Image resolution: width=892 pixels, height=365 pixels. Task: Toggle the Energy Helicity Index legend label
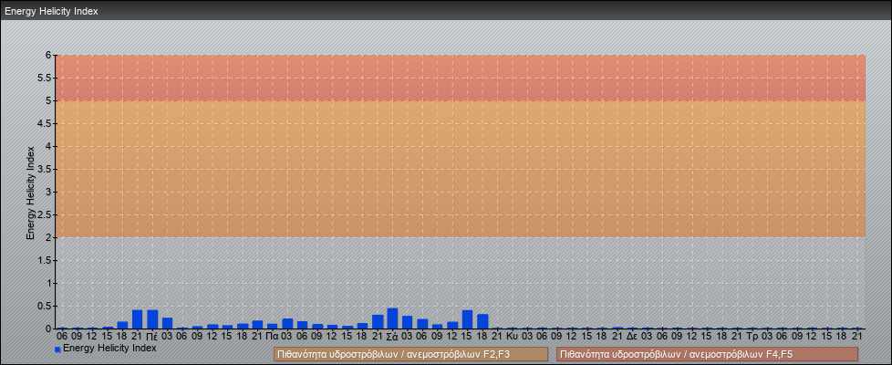[109, 348]
